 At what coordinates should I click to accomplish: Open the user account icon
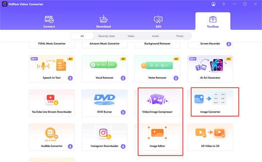(x=214, y=4)
